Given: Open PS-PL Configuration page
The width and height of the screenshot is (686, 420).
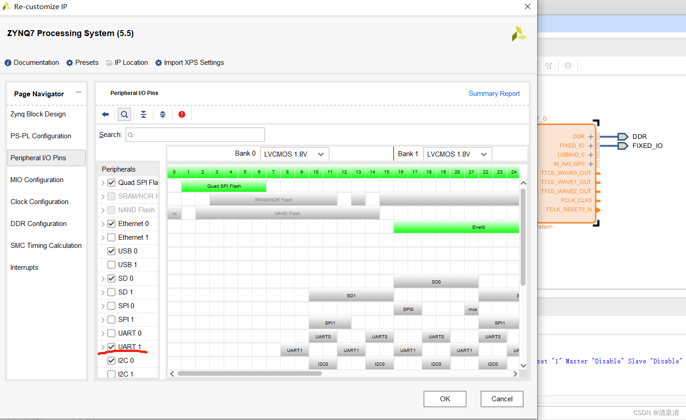Looking at the screenshot, I should 41,136.
